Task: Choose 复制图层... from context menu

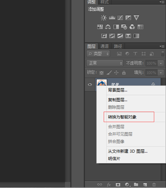Action: click(118, 100)
